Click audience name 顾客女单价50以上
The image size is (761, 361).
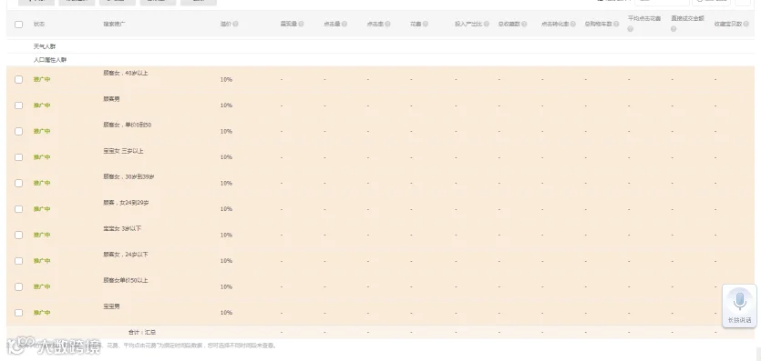(125, 281)
